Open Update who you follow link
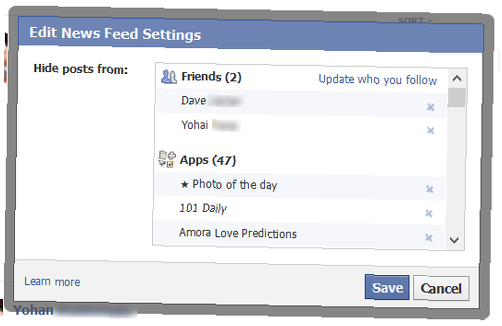 pyautogui.click(x=378, y=80)
